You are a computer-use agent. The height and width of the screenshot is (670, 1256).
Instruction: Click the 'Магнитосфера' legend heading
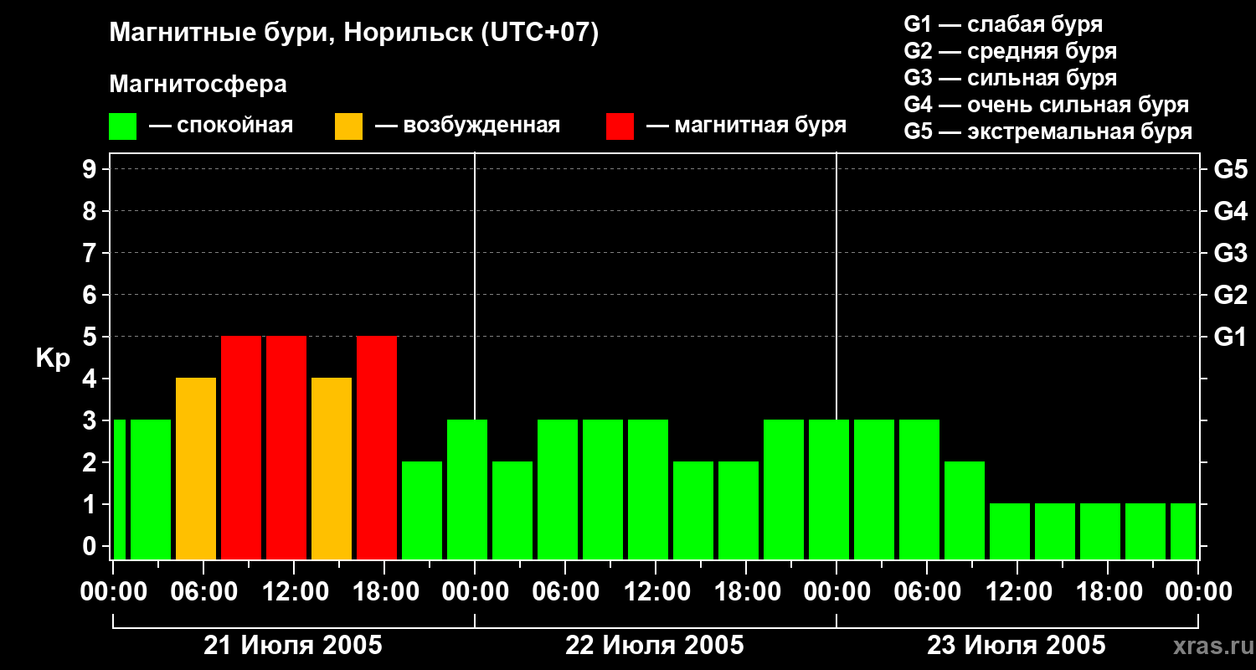(198, 85)
